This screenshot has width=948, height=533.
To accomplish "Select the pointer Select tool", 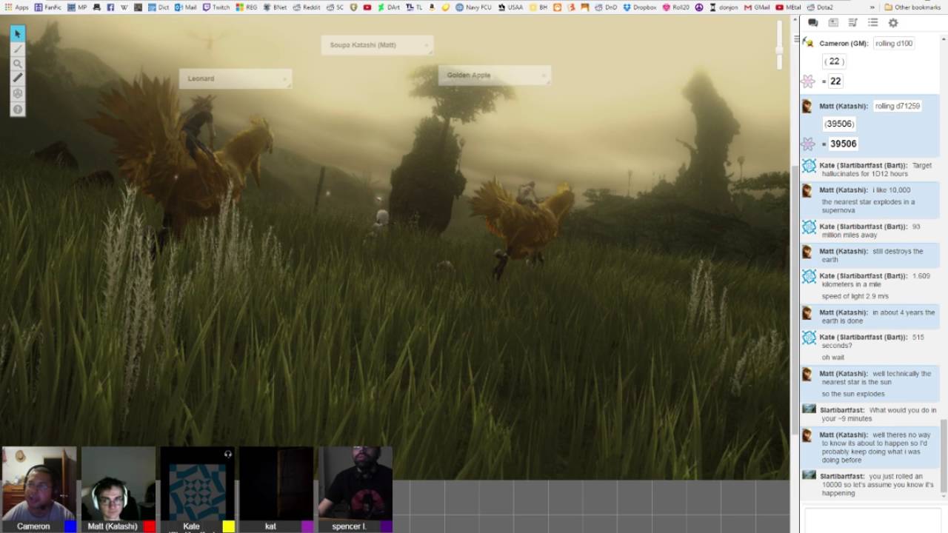I will [x=18, y=34].
